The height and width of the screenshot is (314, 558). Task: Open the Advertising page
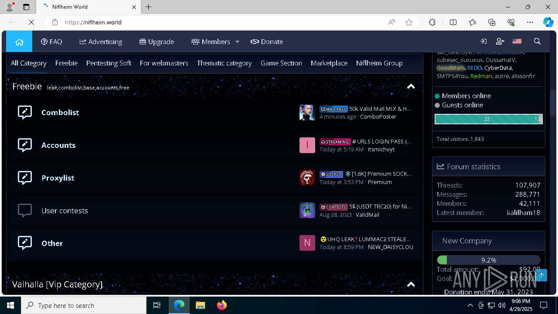point(101,42)
